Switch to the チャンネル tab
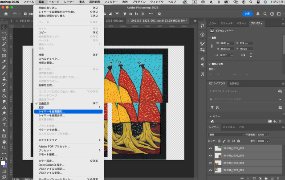Image resolution: width=285 pixels, height=180 pixels. pos(229,127)
